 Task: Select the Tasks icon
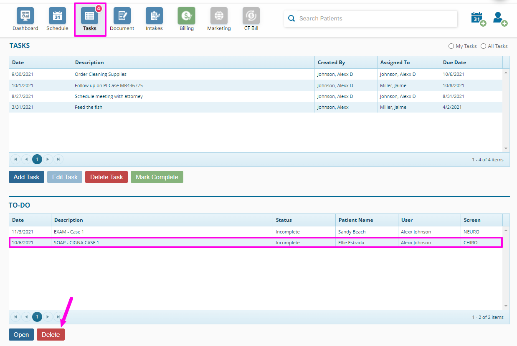click(x=89, y=16)
